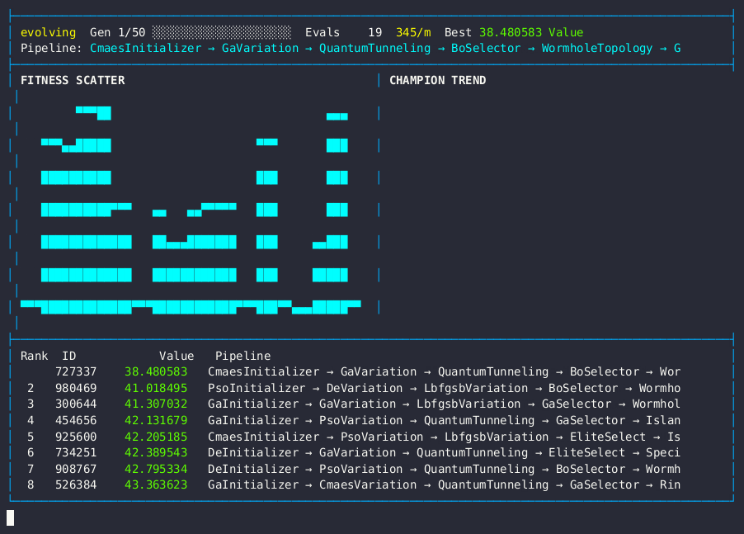Screen dimensions: 744x534
Task: Click the 'CHAMPION TREND' panel title
Action: (437, 80)
